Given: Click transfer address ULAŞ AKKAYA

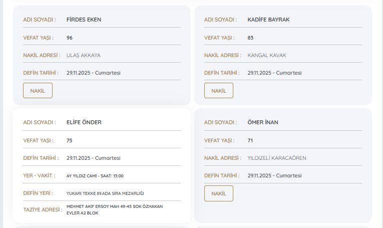Looking at the screenshot, I should pos(87,55).
